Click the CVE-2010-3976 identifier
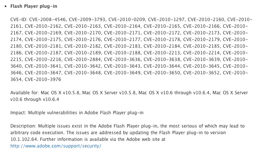Viewport: 264px width, 156px height. [x=44, y=79]
